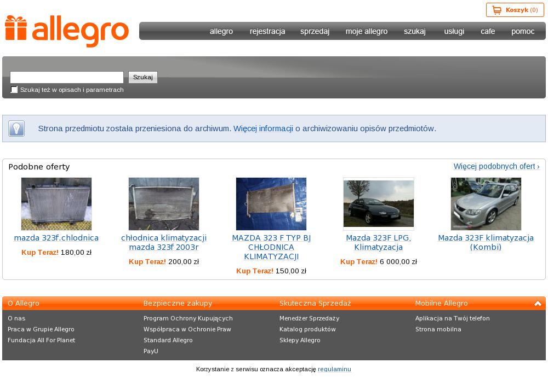Open Mazda 323F LPG, Klimatyzacja link
Viewport: 548px width, 380px height.
[379, 242]
